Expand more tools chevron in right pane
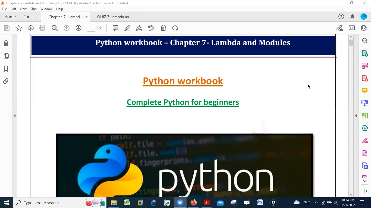371x208 pixels. 365,181
